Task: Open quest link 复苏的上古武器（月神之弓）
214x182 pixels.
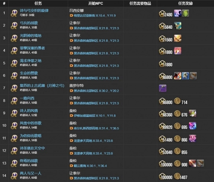Action: tap(42, 86)
